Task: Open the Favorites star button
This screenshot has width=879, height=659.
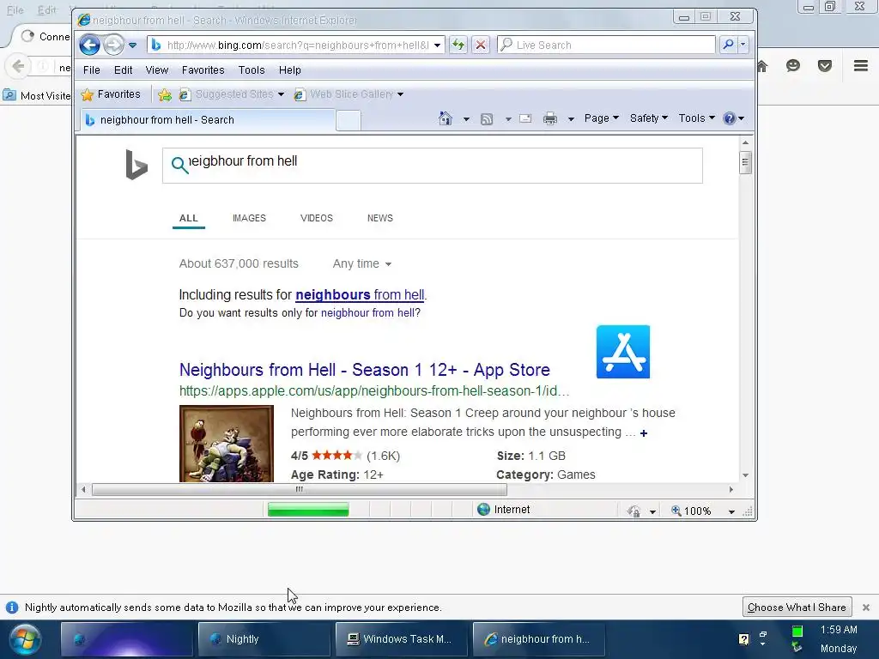Action: coord(111,94)
